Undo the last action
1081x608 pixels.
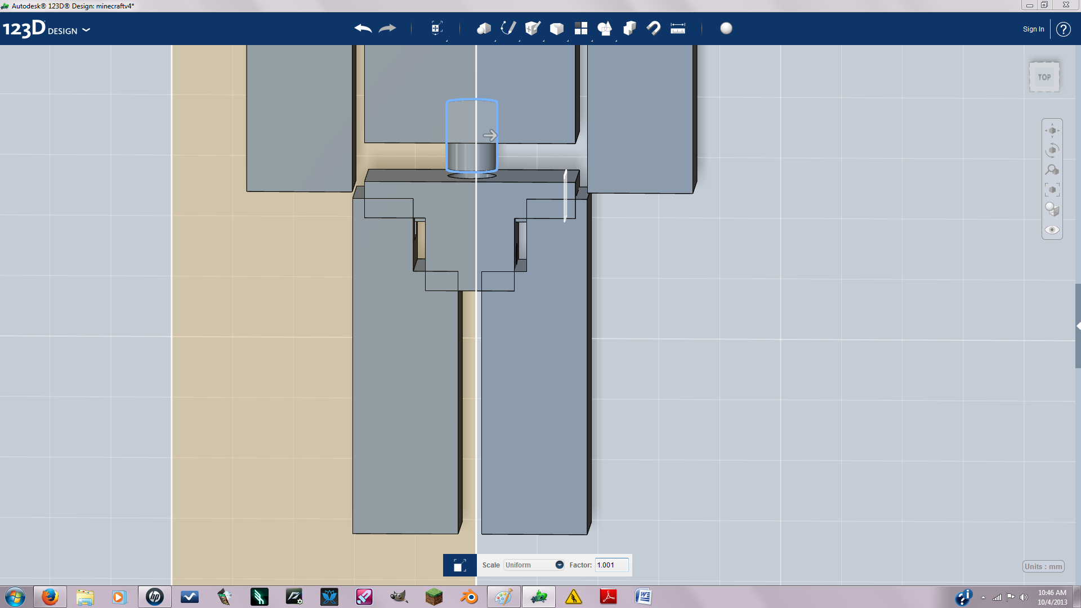[x=363, y=28]
